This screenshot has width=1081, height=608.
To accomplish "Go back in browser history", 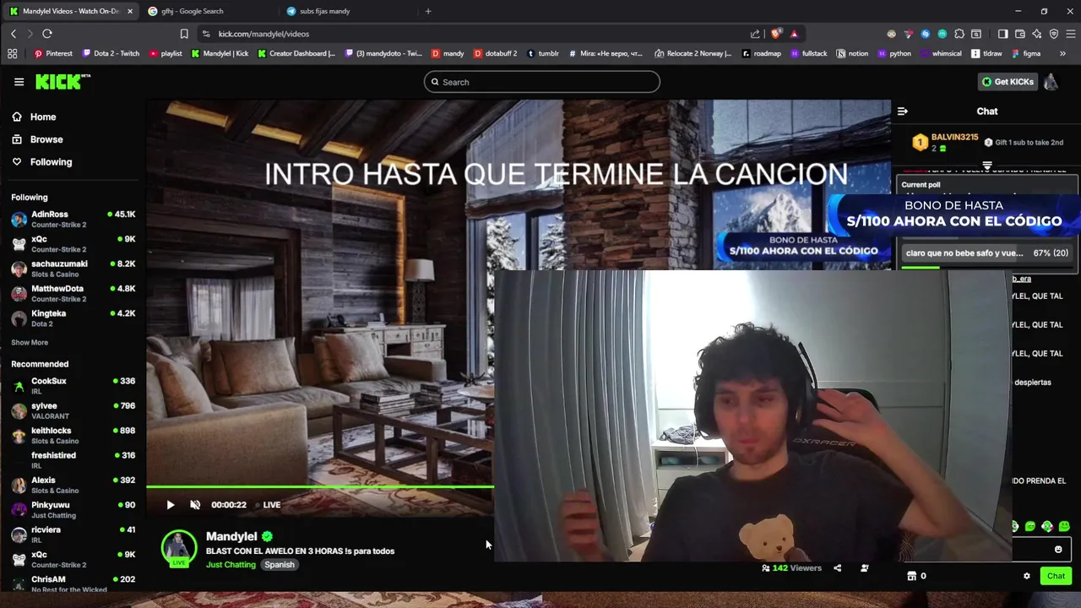I will [14, 34].
